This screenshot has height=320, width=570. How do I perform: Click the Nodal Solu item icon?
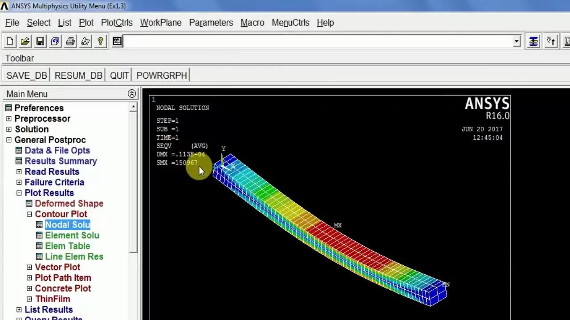tap(39, 225)
